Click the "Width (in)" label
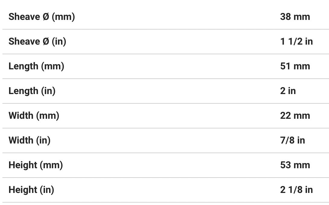The height and width of the screenshot is (205, 329). tap(29, 140)
